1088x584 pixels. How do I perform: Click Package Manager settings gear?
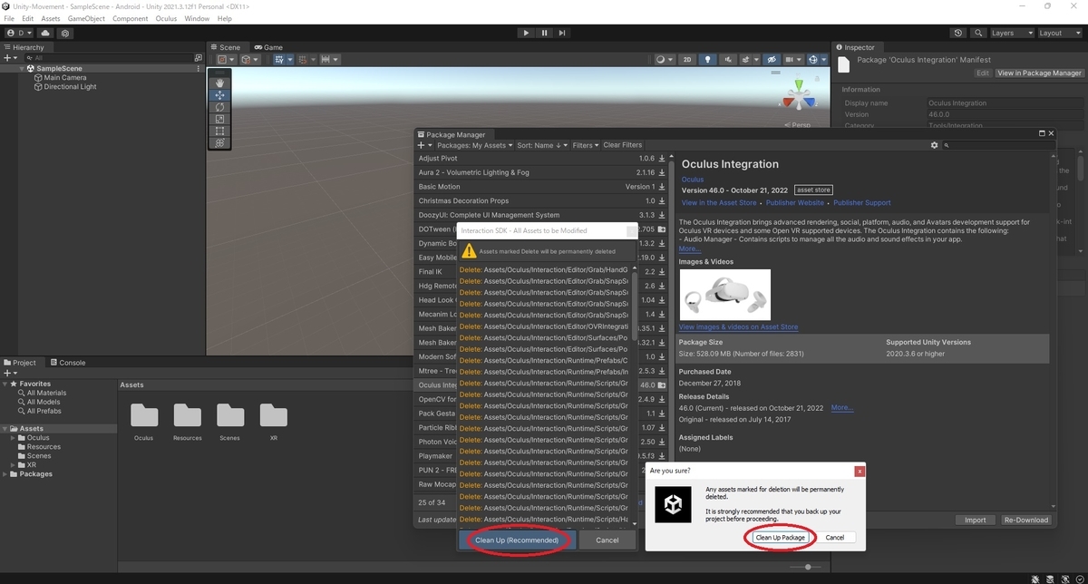click(x=935, y=145)
